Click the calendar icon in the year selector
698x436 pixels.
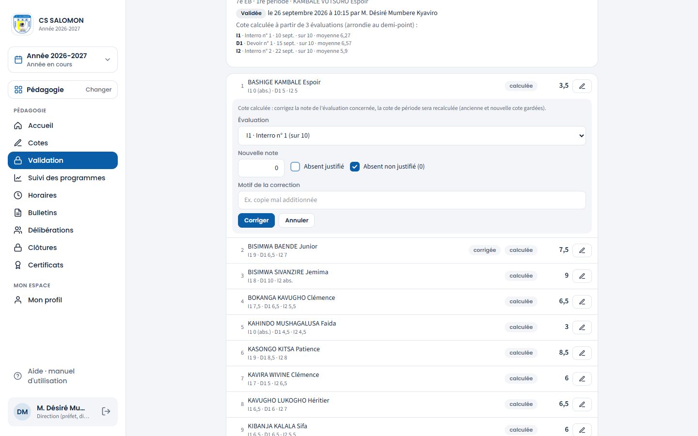click(18, 60)
